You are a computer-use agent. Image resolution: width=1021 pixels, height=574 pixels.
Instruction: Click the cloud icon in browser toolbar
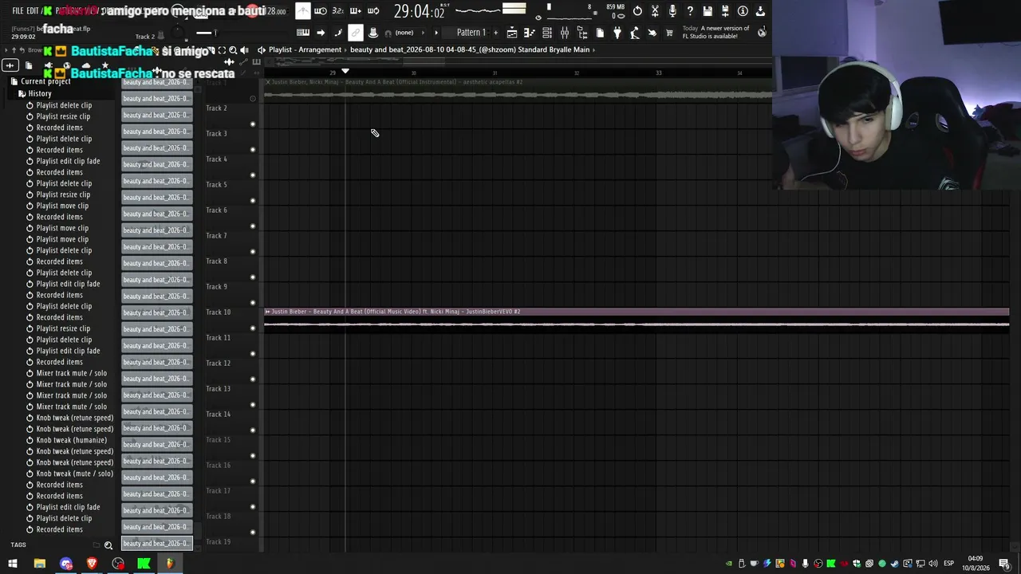click(86, 65)
